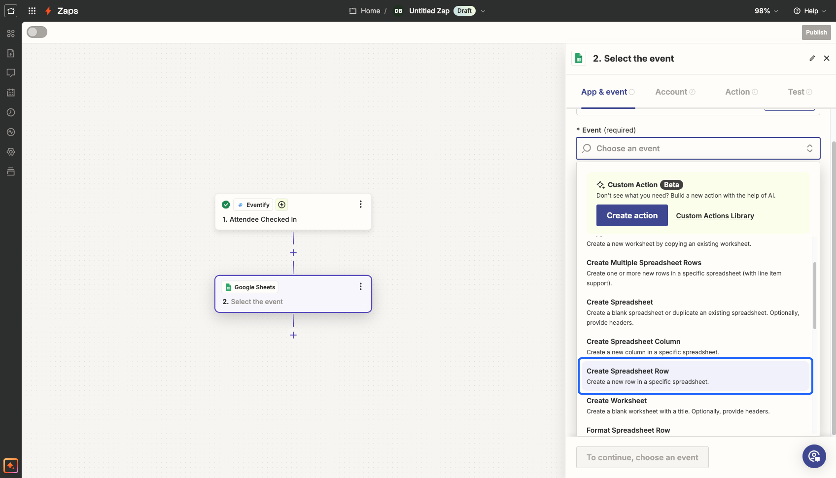Expand the Untitled Zap name chevron
Image resolution: width=836 pixels, height=478 pixels.
tap(483, 11)
